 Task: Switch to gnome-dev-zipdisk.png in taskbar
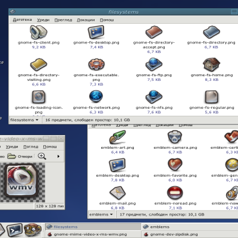[x=190, y=234]
